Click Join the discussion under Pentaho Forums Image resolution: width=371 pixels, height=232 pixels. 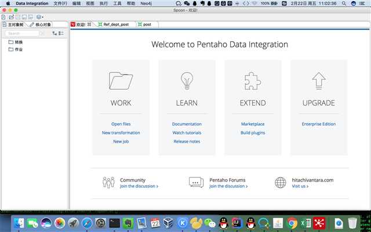(228, 186)
